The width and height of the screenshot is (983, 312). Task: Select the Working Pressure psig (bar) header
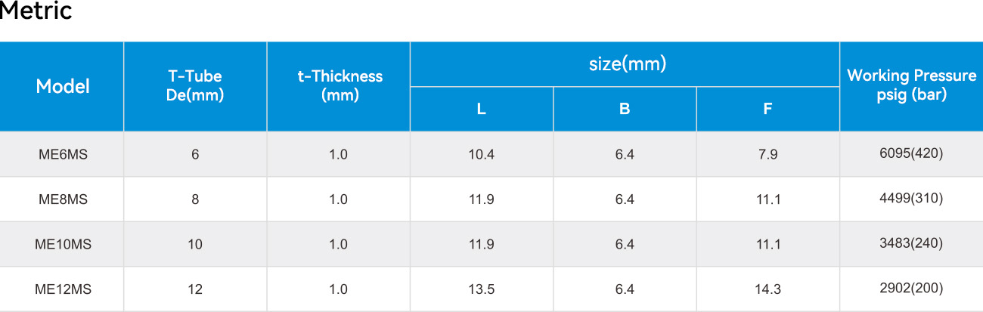coord(911,85)
